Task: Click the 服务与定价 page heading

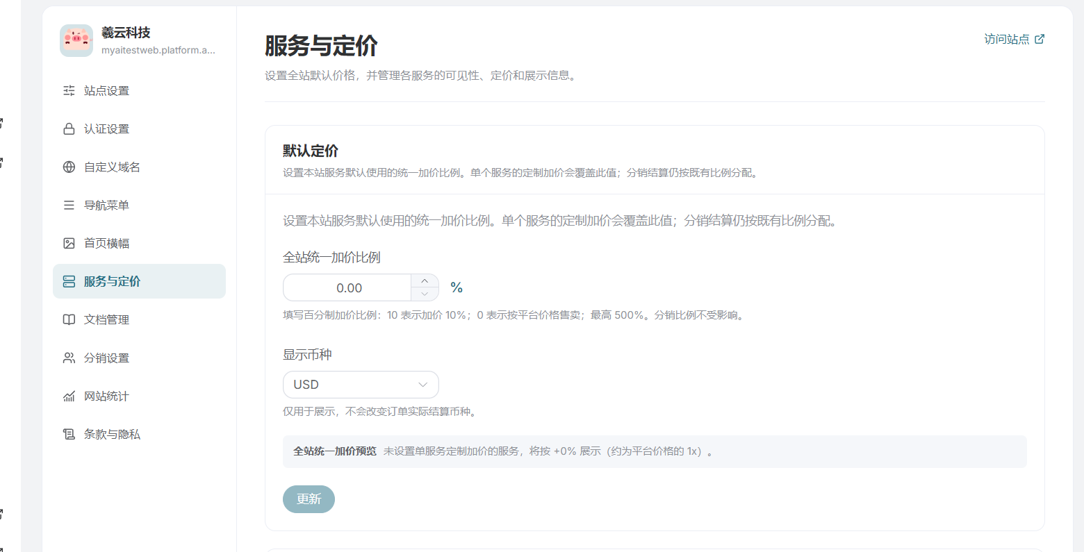Action: 321,46
